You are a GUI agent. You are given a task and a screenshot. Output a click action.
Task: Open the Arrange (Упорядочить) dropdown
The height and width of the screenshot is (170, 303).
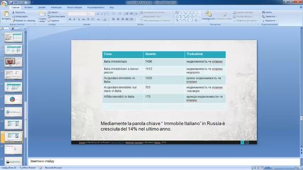(x=208, y=16)
